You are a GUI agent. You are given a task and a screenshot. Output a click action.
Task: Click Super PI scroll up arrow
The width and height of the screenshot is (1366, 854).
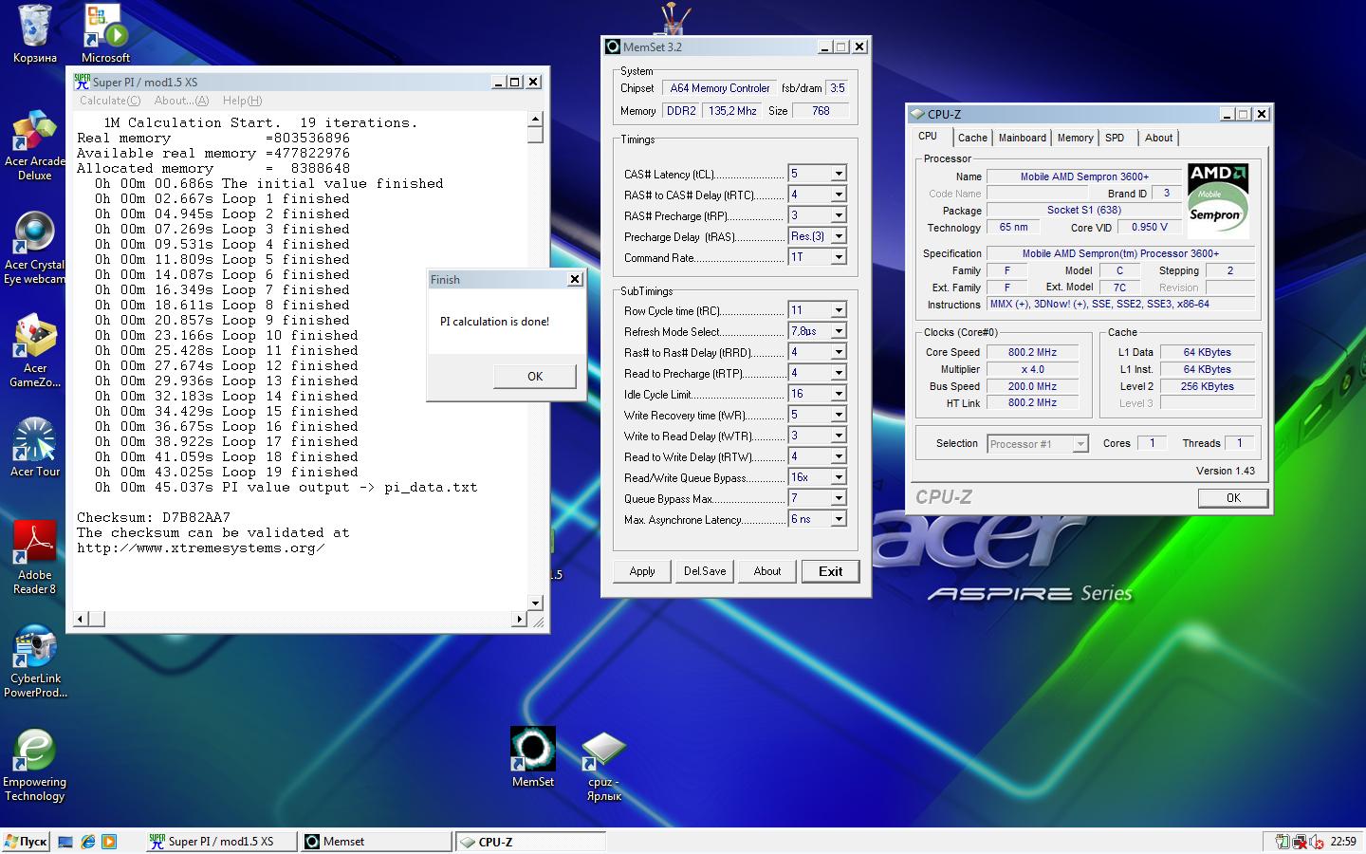tap(535, 120)
